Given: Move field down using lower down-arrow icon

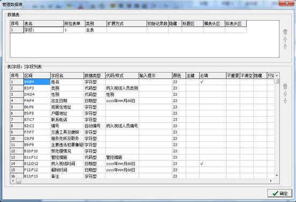Looking at the screenshot, I should coord(285,100).
